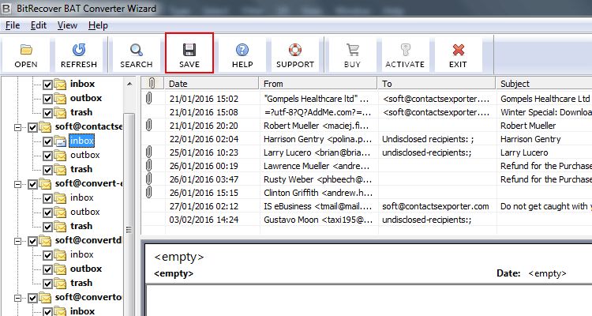Select the Gustavo Moon email row
Screen dimensions: 592x316
click(x=366, y=220)
